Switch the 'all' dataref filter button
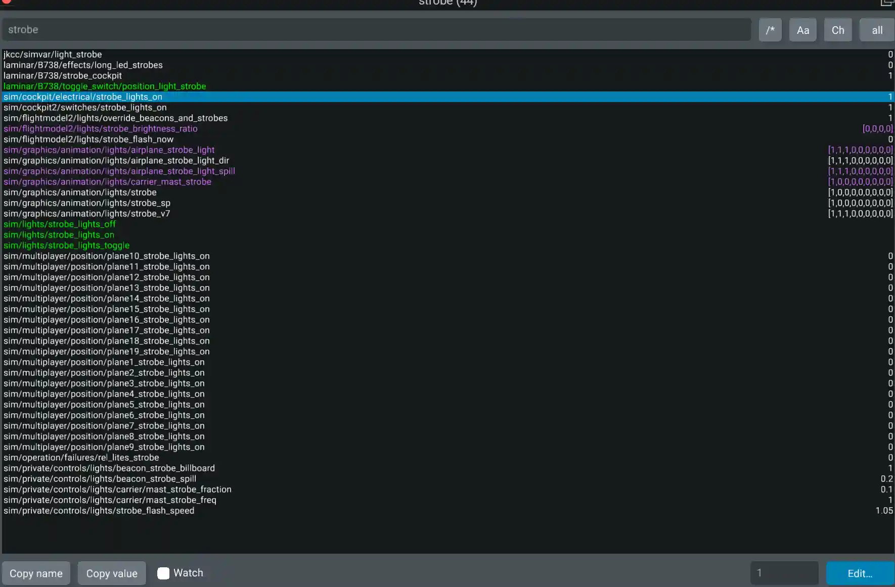 (x=877, y=30)
